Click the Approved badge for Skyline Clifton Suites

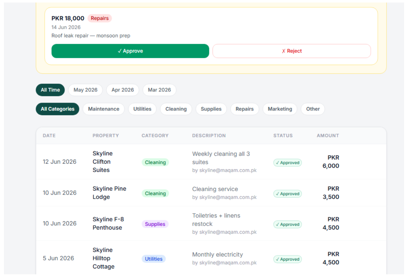coord(287,163)
